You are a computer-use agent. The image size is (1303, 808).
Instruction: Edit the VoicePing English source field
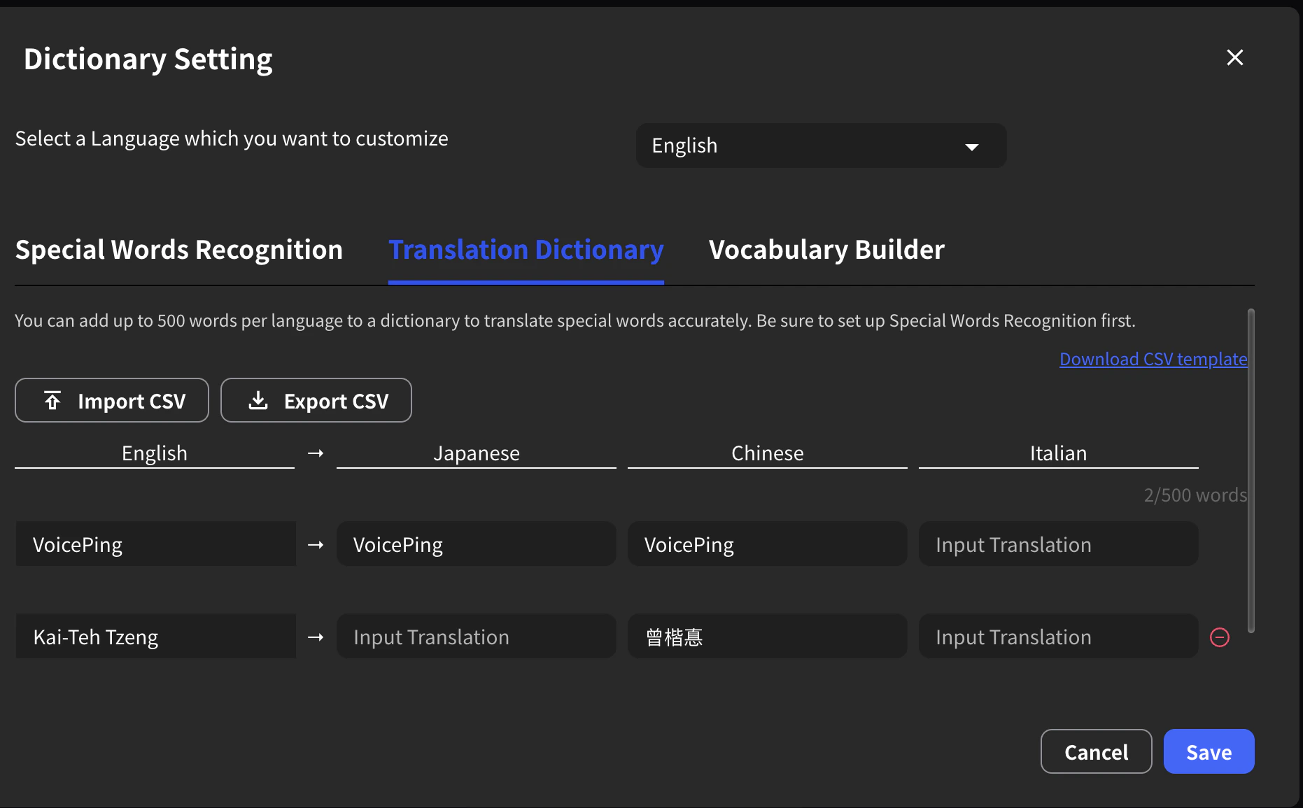point(156,544)
